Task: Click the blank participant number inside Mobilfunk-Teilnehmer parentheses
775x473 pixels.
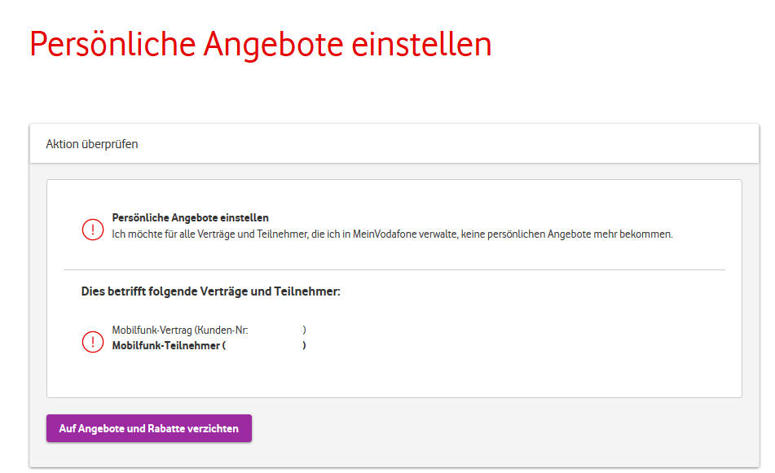Action: [x=263, y=345]
